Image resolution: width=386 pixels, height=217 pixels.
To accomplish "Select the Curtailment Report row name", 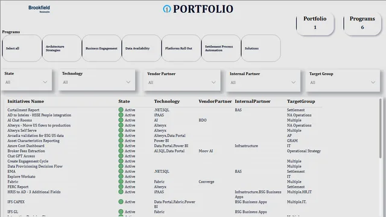I will [24, 110].
